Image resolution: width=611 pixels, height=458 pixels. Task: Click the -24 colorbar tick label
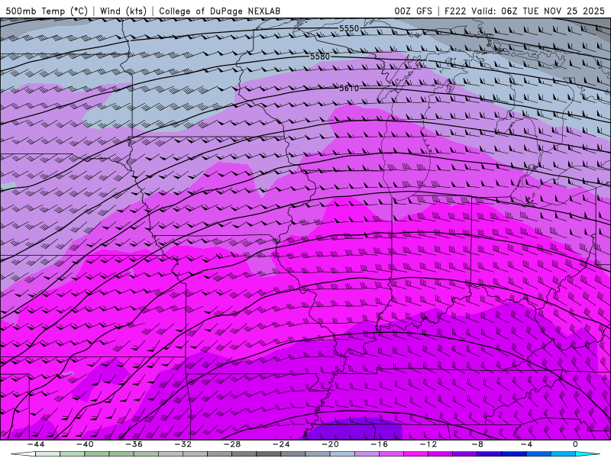[281, 444]
